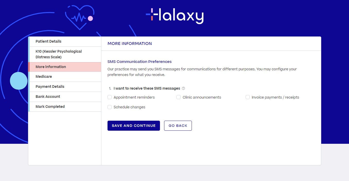Click the Go Back button
Viewport: 349px width, 181px height.
click(178, 126)
